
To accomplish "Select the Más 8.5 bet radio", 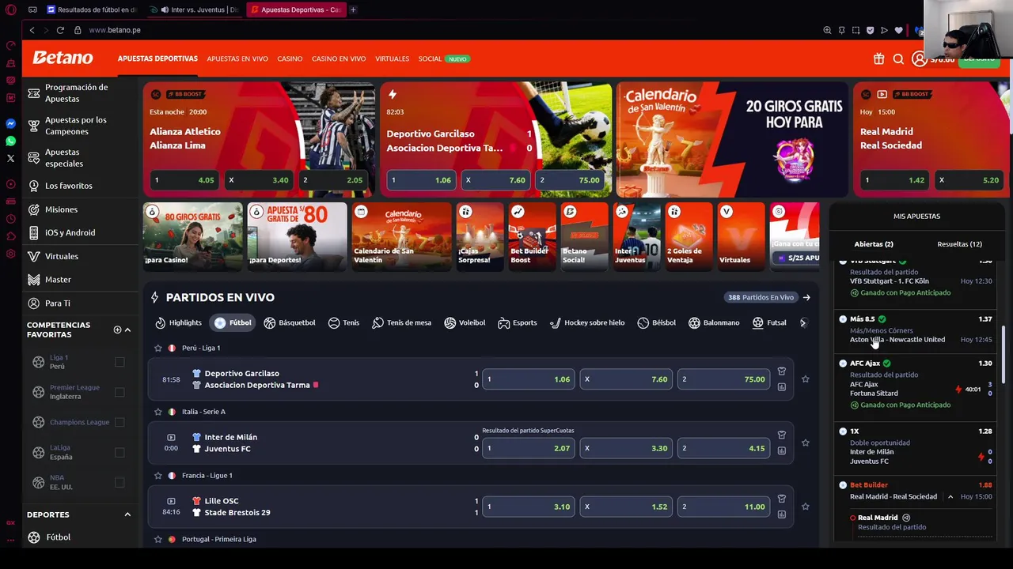I will point(843,319).
